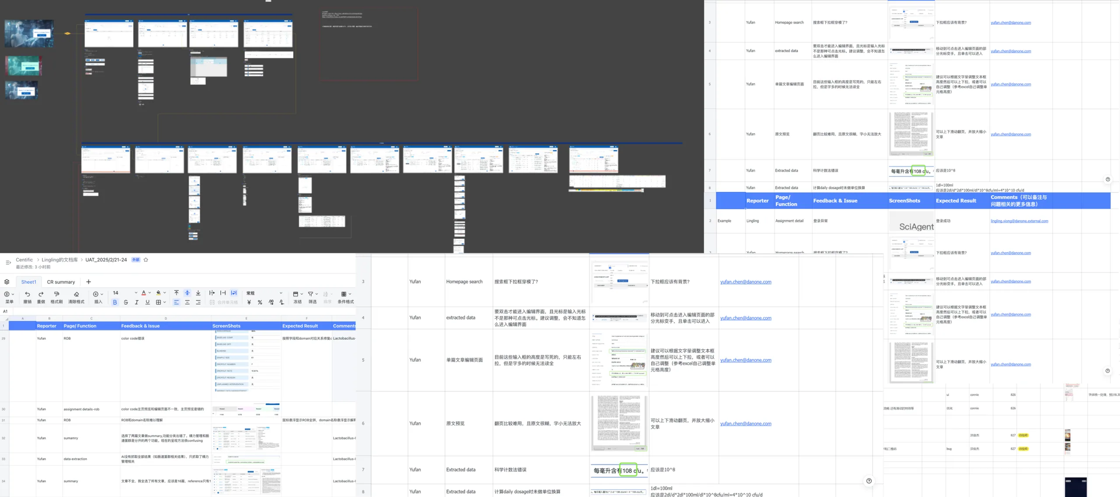The image size is (1120, 497).
Task: Click the conditional format (条件格式) icon
Action: [343, 294]
